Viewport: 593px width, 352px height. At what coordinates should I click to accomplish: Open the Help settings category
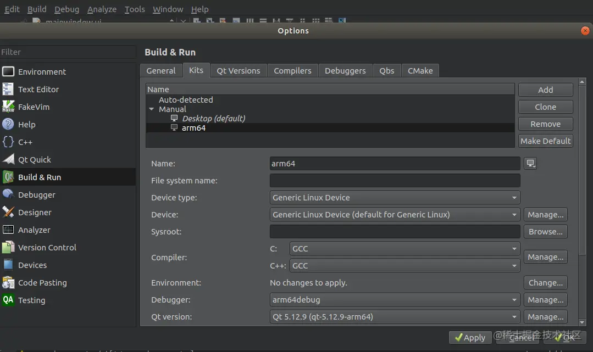[68, 125]
